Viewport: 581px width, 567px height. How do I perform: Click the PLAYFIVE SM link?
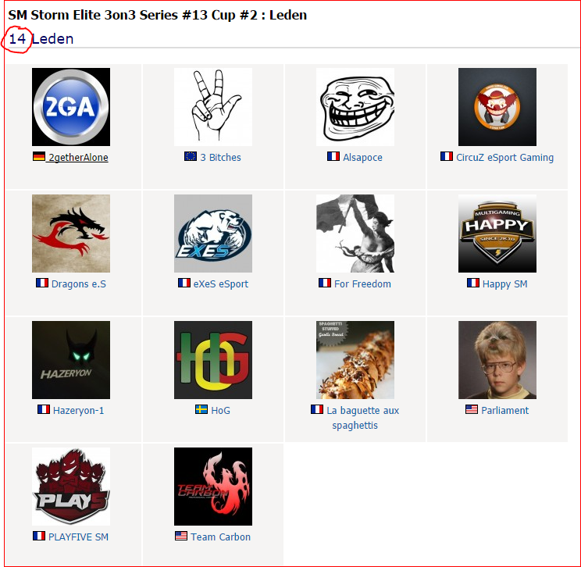(78, 537)
